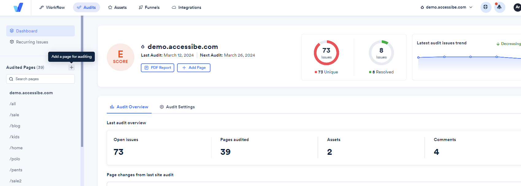Switch to the Audit Overview tab
Image resolution: width=521 pixels, height=186 pixels.
tap(129, 107)
